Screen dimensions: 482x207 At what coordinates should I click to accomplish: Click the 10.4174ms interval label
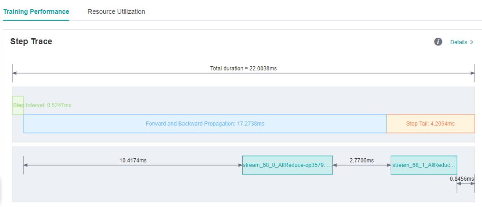pyautogui.click(x=133, y=160)
